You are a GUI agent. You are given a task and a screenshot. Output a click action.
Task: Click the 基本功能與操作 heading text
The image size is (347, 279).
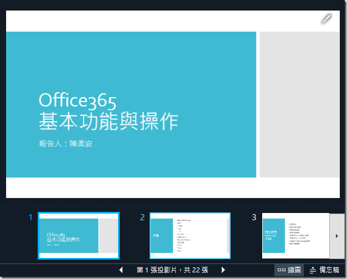(108, 121)
